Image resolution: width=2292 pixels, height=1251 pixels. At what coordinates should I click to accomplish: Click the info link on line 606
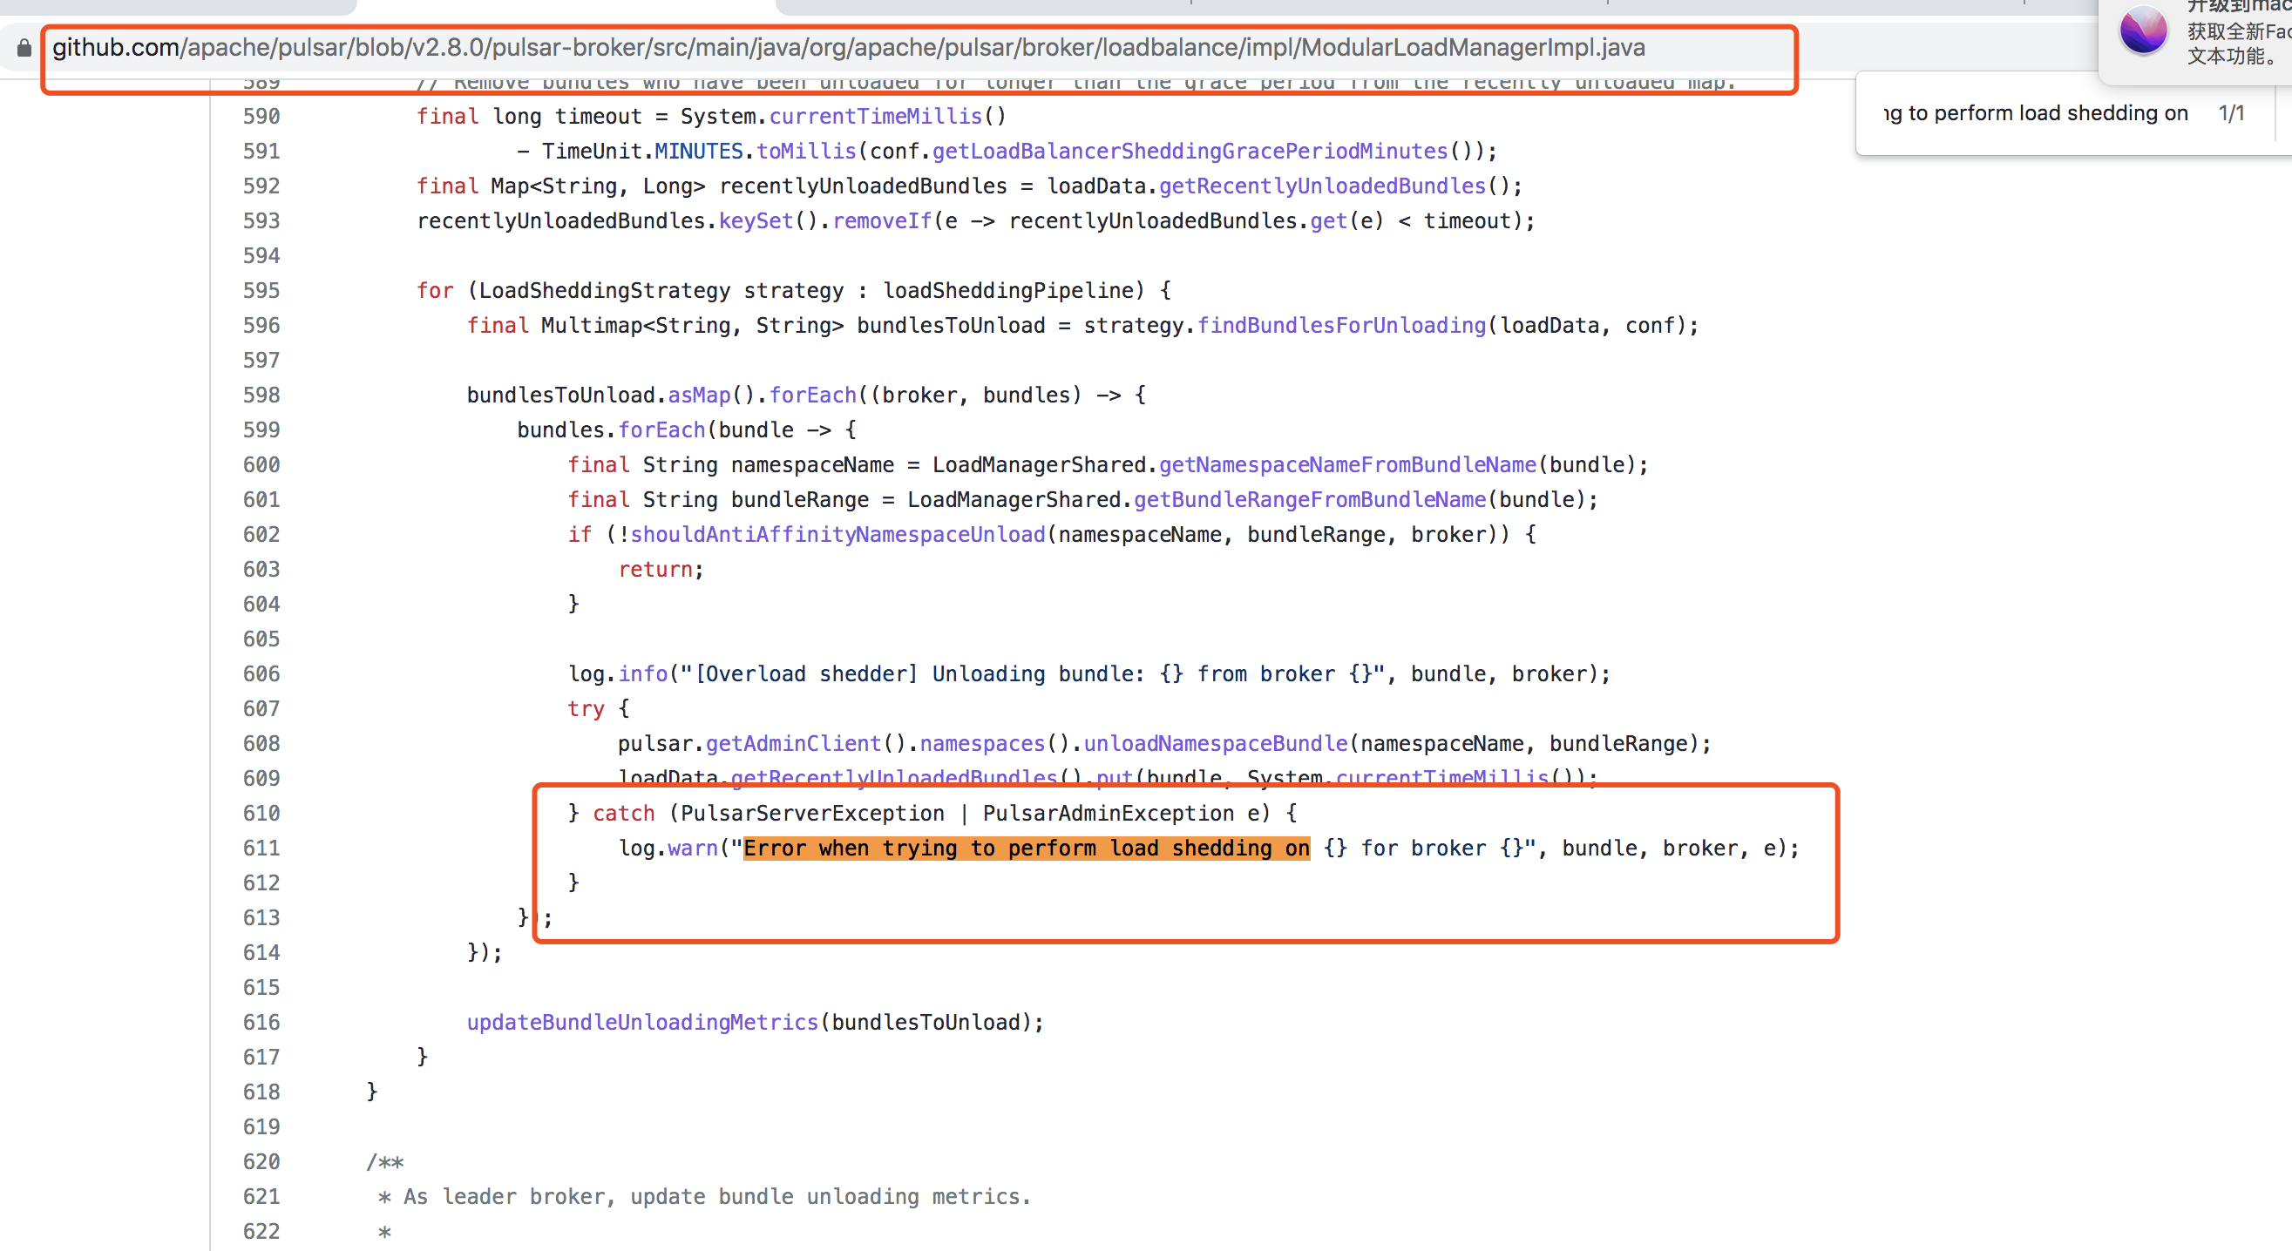(642, 673)
